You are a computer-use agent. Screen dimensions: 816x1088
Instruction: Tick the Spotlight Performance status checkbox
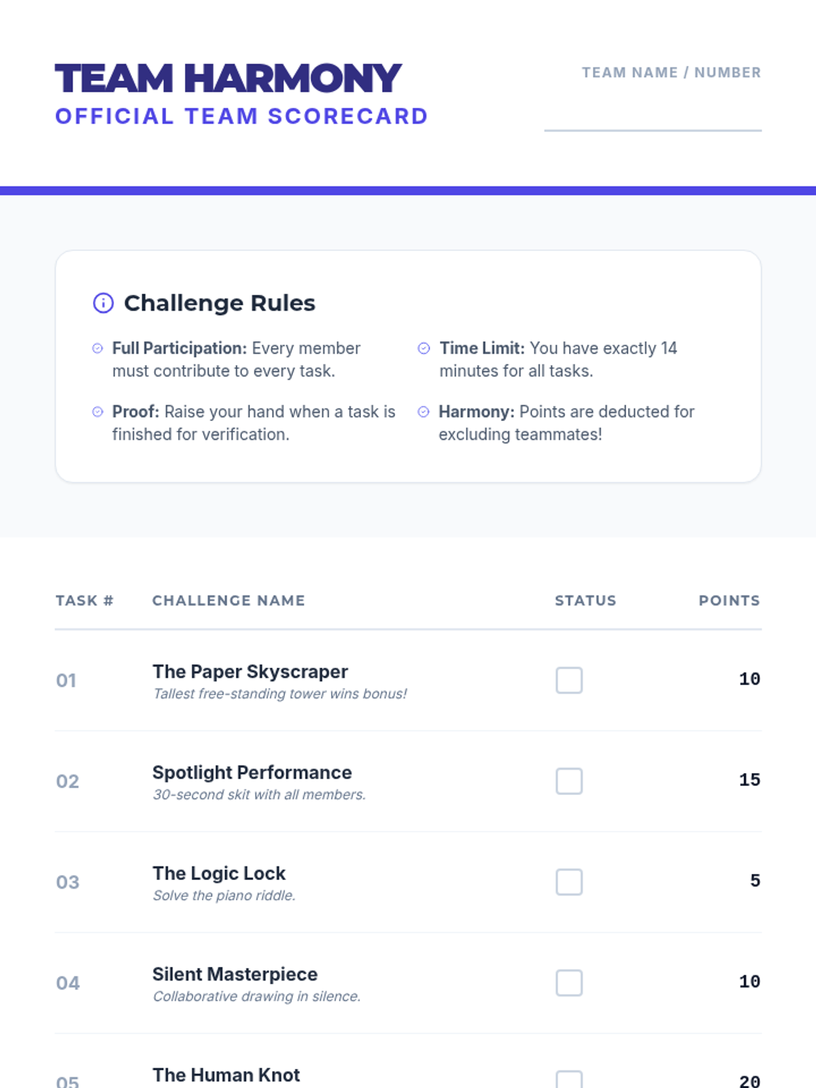(569, 781)
